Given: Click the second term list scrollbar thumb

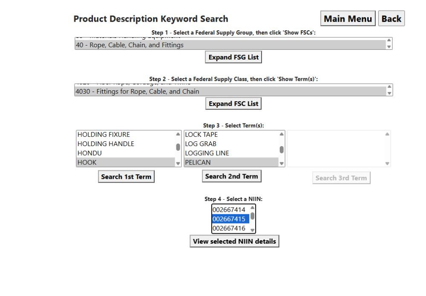Looking at the screenshot, I should coord(282,149).
